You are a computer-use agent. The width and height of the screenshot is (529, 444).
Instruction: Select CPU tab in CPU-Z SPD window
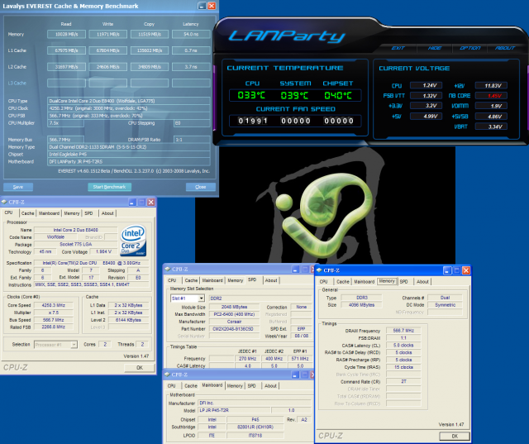(172, 280)
